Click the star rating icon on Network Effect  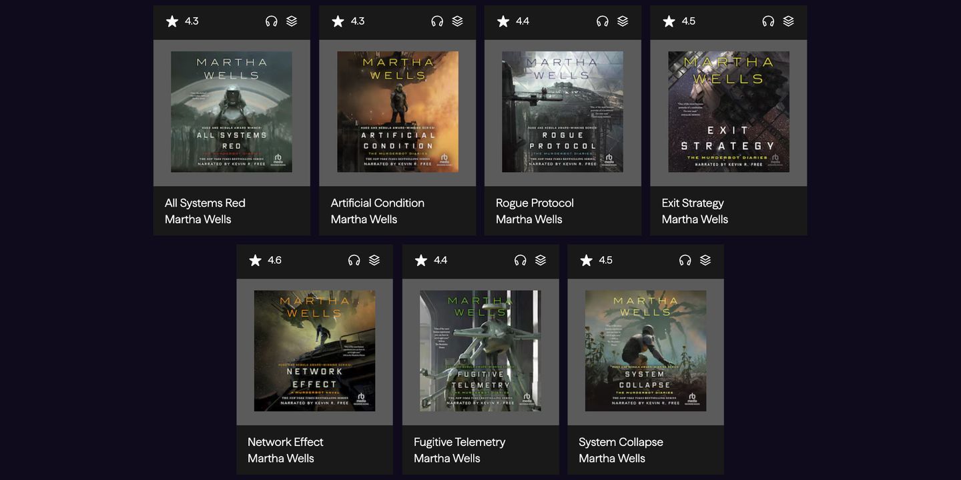pos(255,260)
